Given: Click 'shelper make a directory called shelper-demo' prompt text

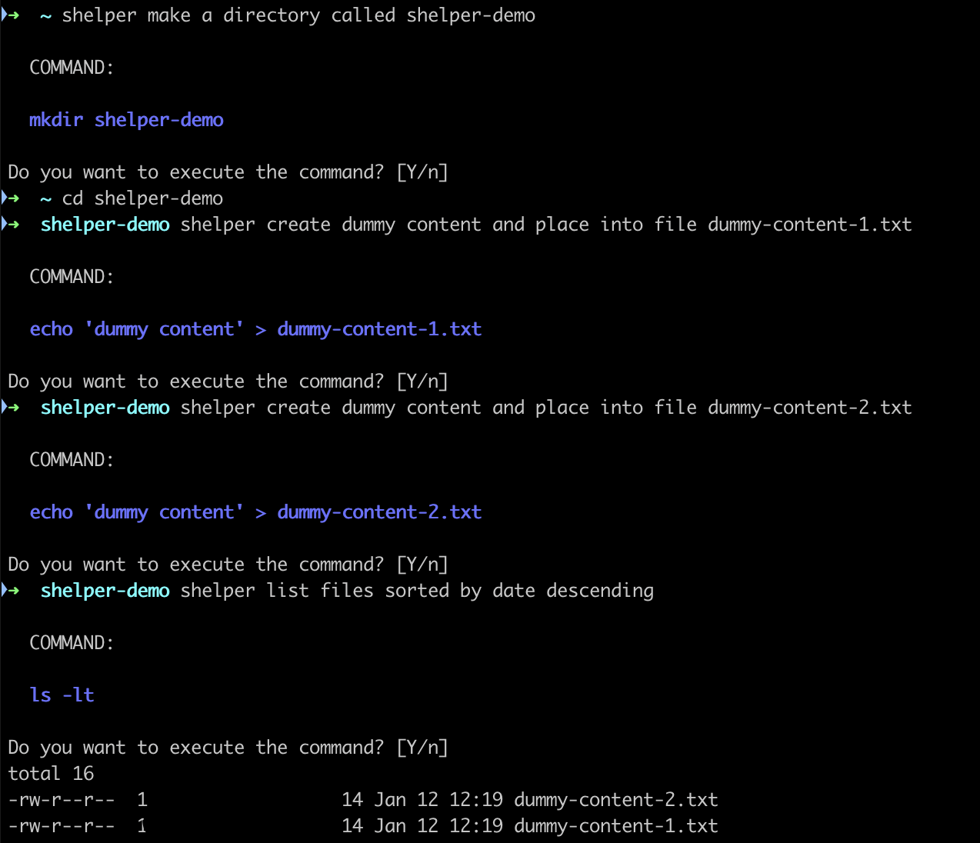Looking at the screenshot, I should click(298, 15).
